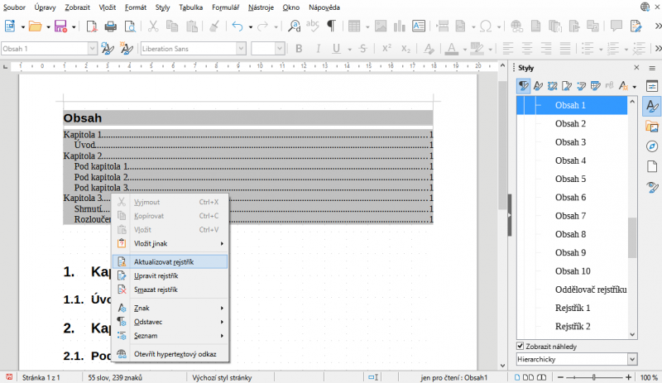The image size is (662, 383).
Task: Export directly as PDF
Action: click(x=92, y=26)
